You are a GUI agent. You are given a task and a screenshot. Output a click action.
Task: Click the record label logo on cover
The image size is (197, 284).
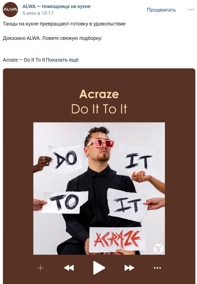pyautogui.click(x=158, y=248)
